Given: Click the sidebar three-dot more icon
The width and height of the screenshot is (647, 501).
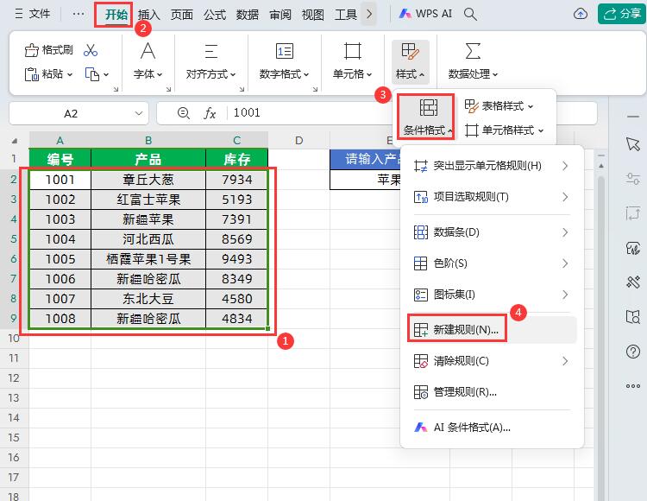Looking at the screenshot, I should point(632,386).
